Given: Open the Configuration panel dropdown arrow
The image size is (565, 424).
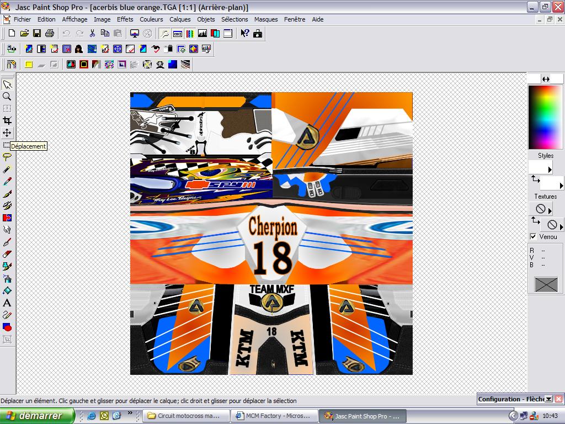Looking at the screenshot, I should tap(548, 399).
